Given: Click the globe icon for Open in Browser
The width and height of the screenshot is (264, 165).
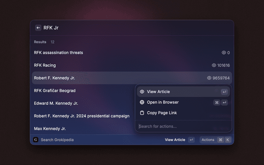Looking at the screenshot, I should click(x=142, y=102).
